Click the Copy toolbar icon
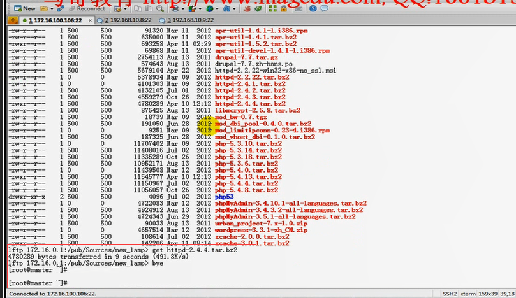This screenshot has width=516, height=298. pyautogui.click(x=138, y=9)
